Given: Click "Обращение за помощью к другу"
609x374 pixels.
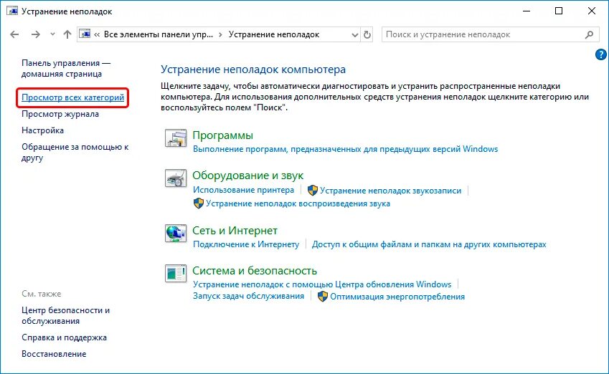Looking at the screenshot, I should coord(75,152).
